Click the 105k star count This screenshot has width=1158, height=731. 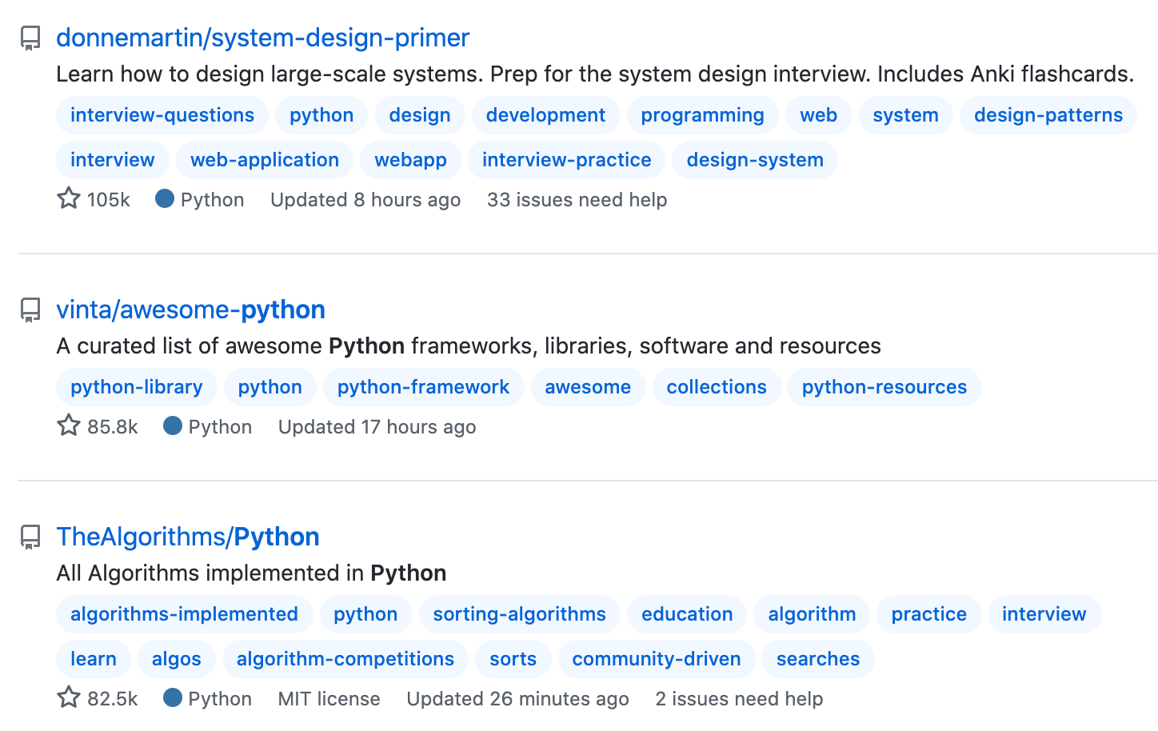pyautogui.click(x=108, y=199)
